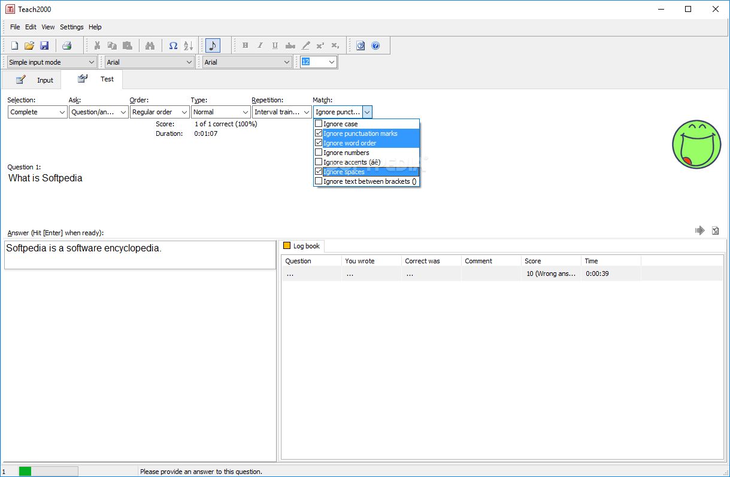This screenshot has width=730, height=477.
Task: Click the Underline formatting icon
Action: (275, 45)
